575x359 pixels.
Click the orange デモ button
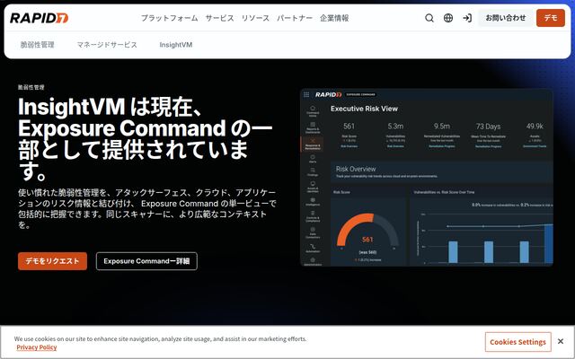[551, 18]
